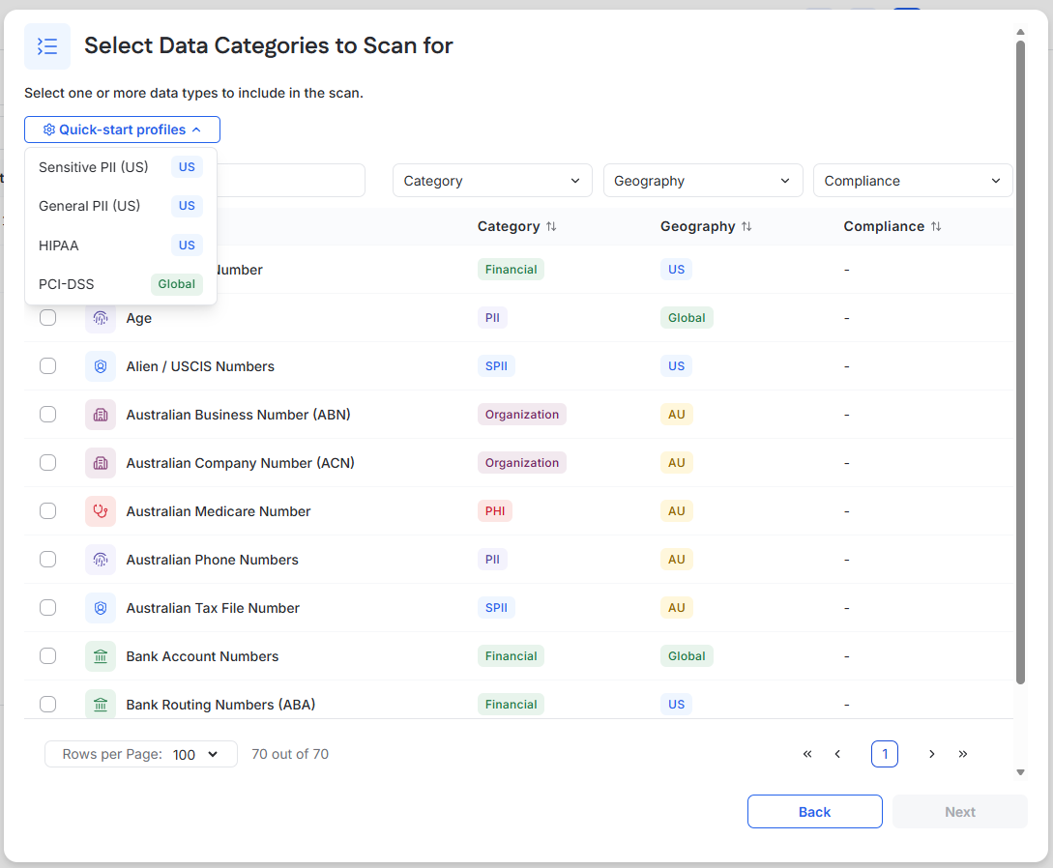Choose the HIPAA quick-start profile

click(x=120, y=245)
